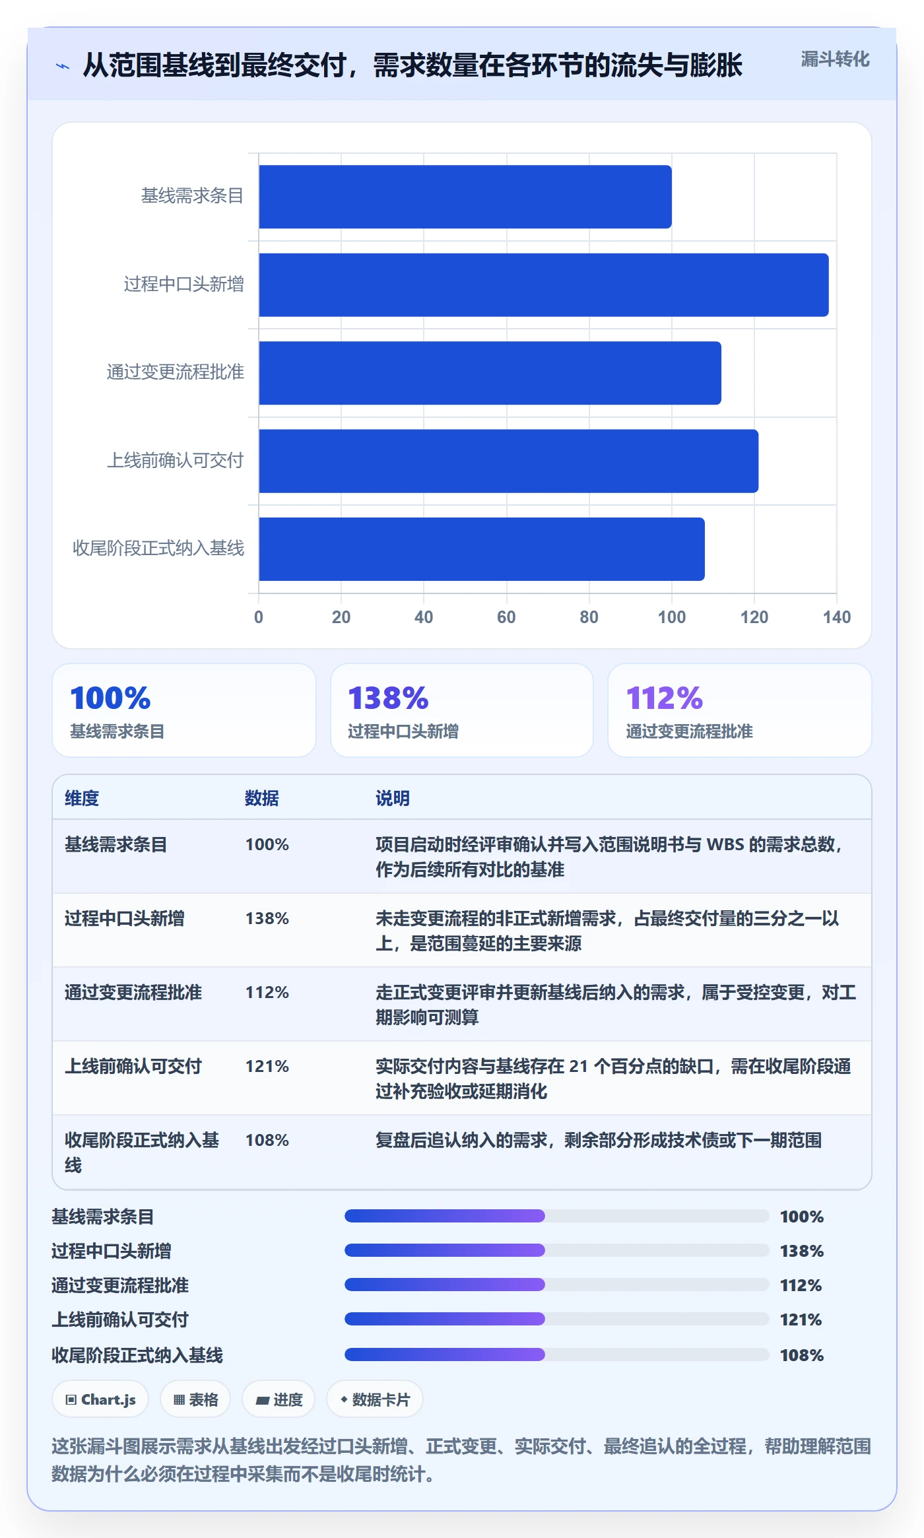Image resolution: width=924 pixels, height=1538 pixels.
Task: Click the 过程中口头新增 bar in the chart
Action: tap(544, 285)
